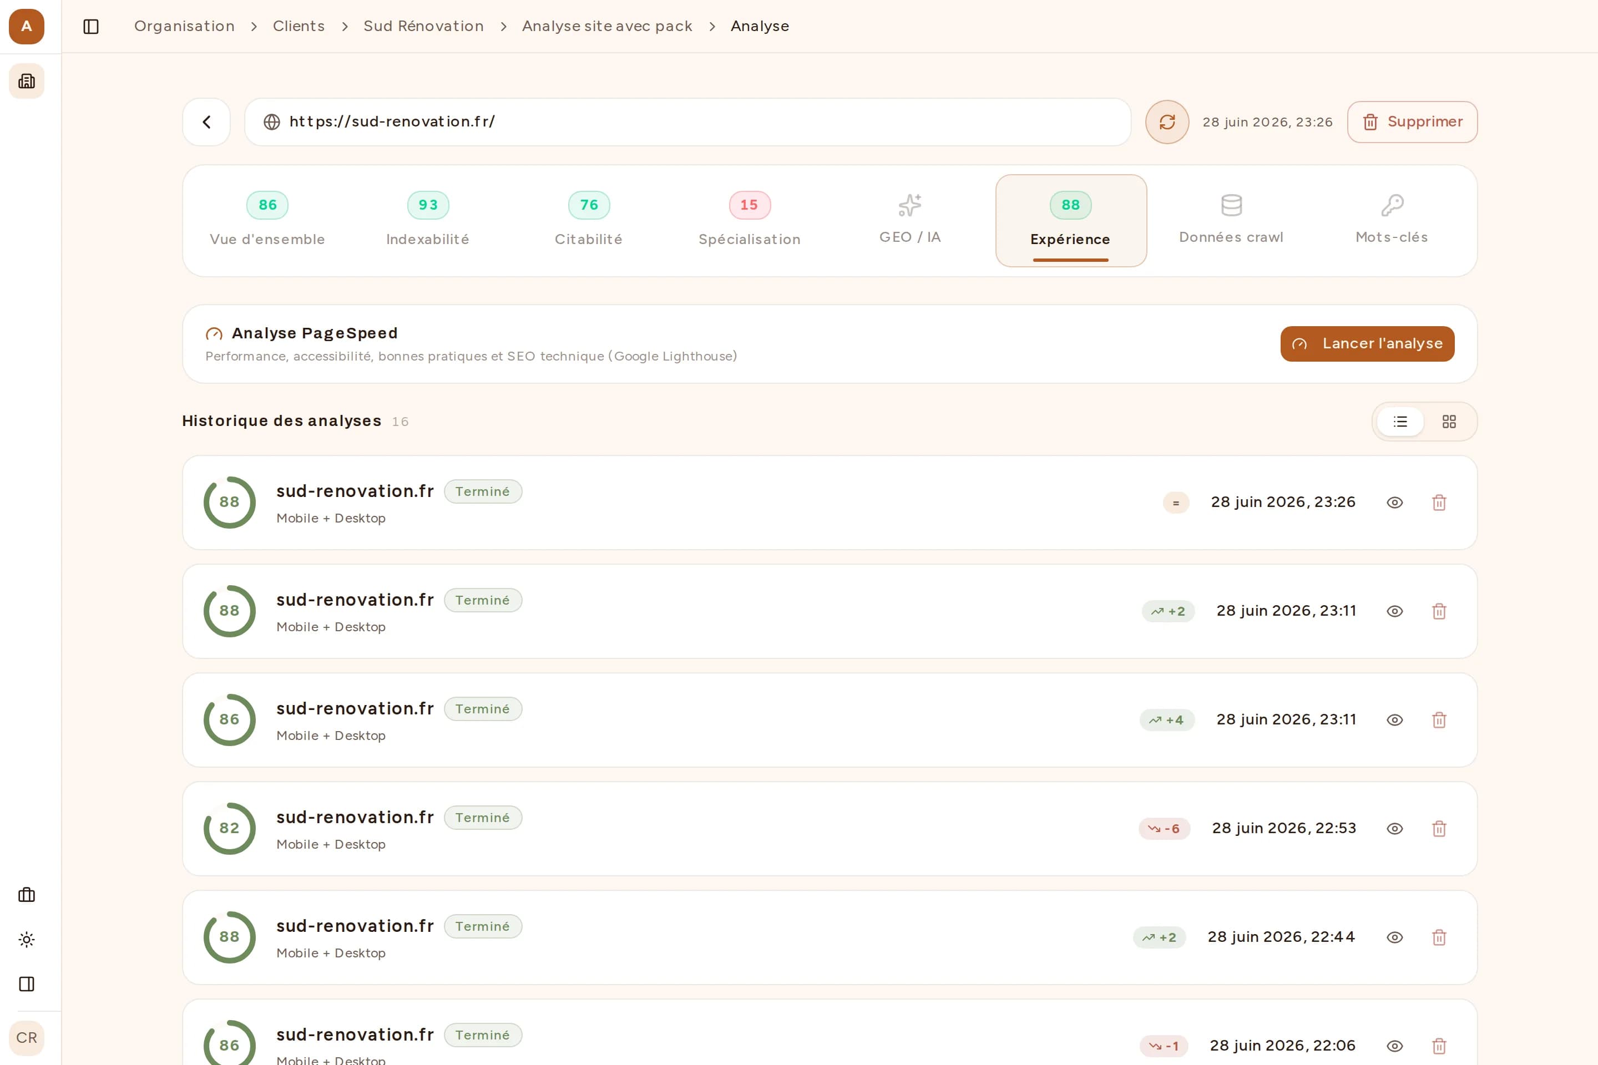The width and height of the screenshot is (1598, 1065).
Task: Click the globe icon in URL field
Action: [272, 121]
